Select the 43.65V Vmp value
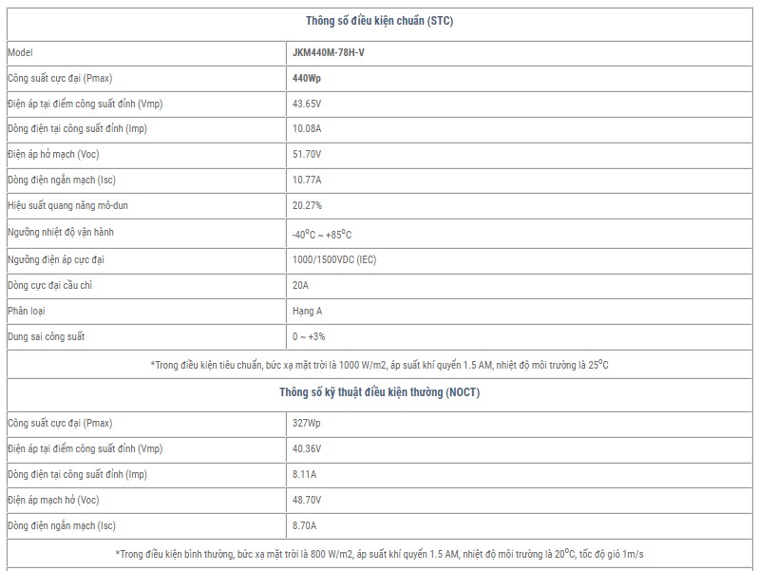This screenshot has width=759, height=571. 307,104
